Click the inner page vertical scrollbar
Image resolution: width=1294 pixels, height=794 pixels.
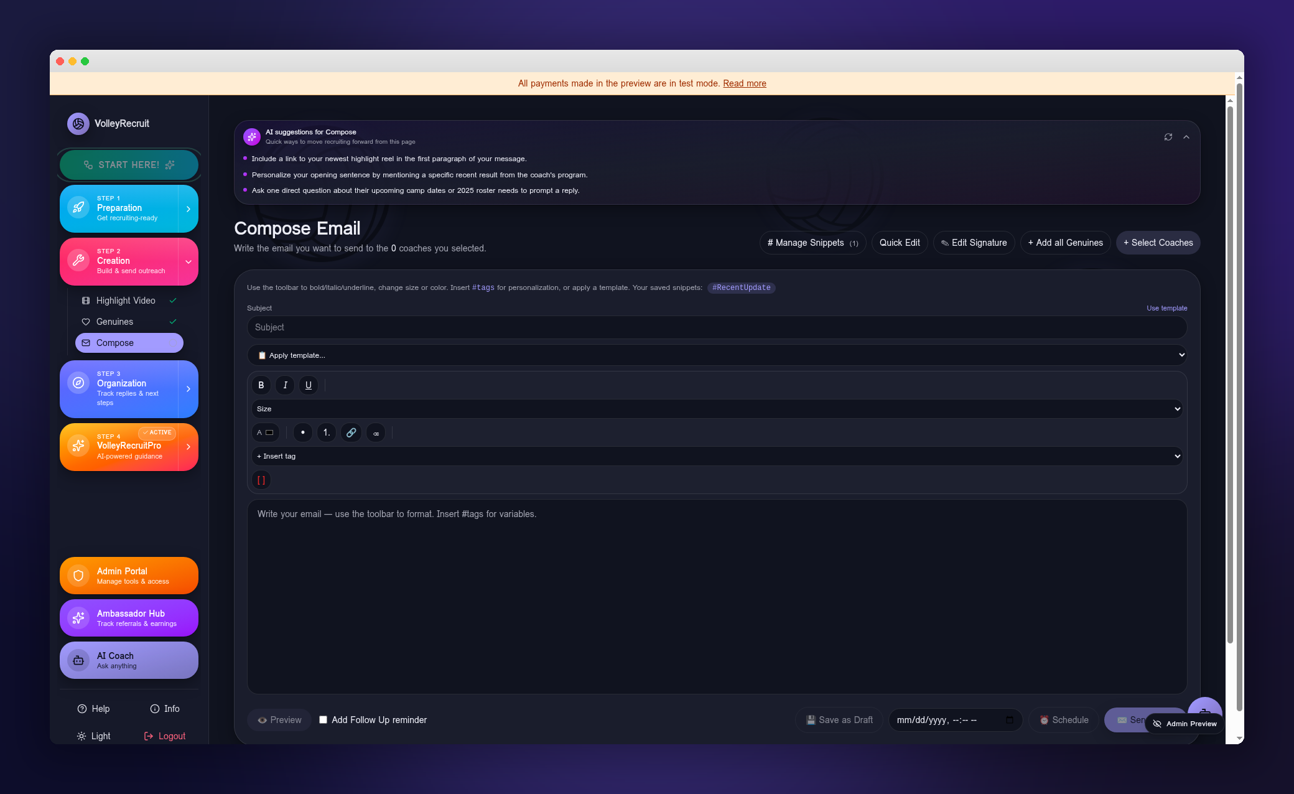pos(1230,373)
